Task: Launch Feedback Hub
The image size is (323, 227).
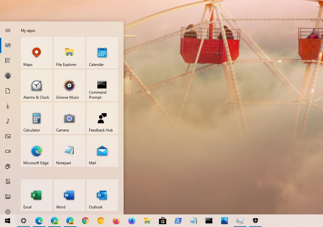Action: click(x=102, y=118)
